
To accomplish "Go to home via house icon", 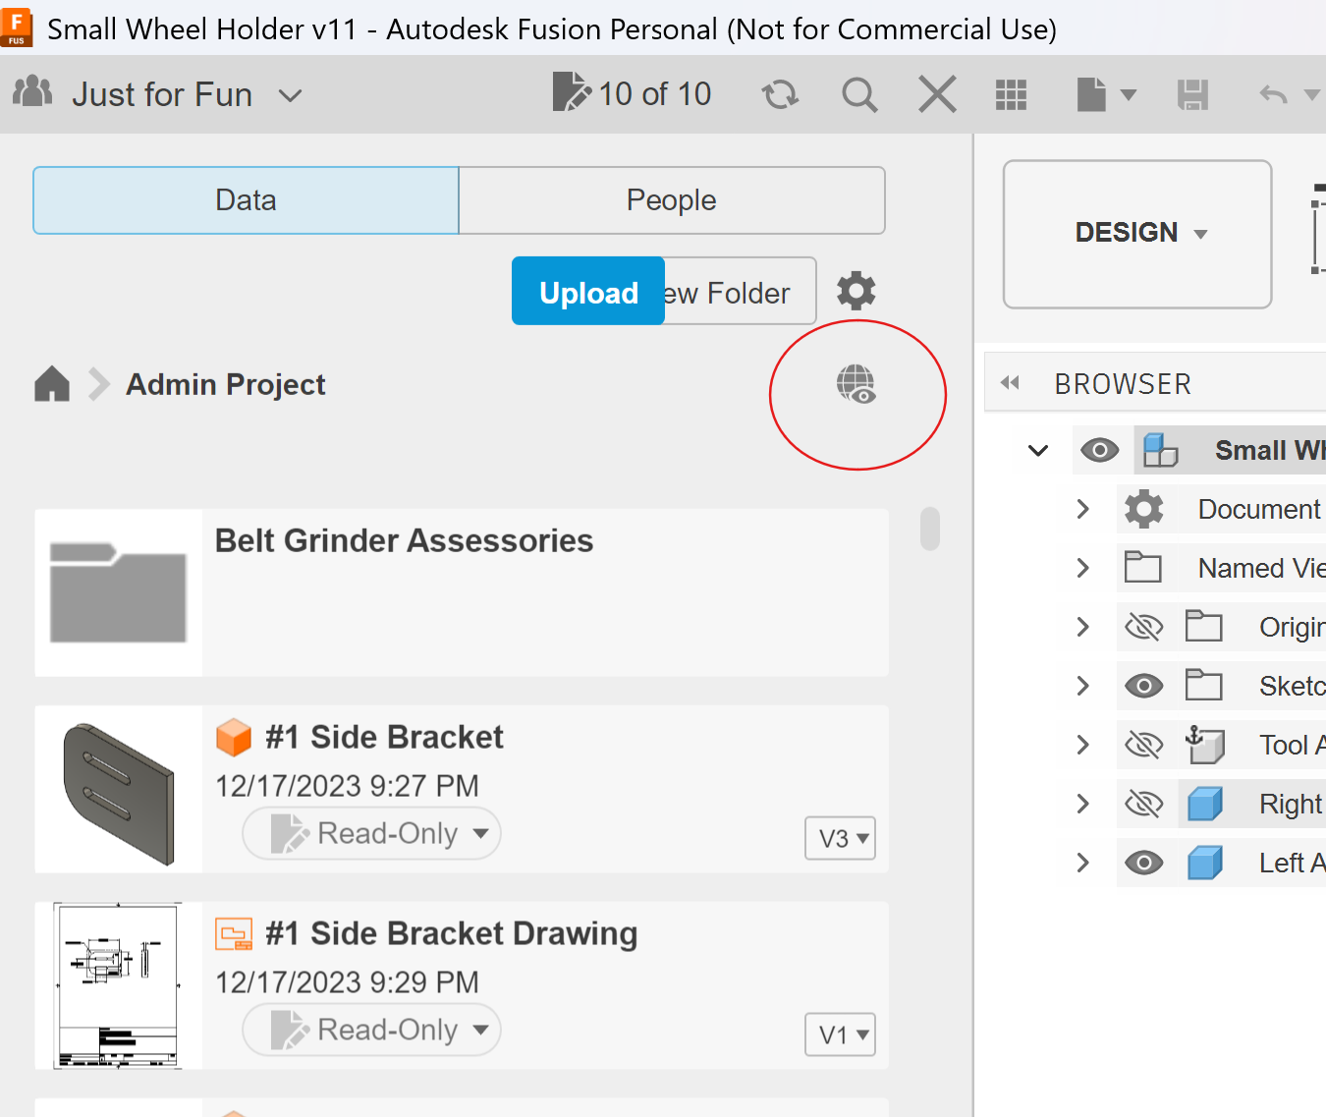I will tap(52, 384).
